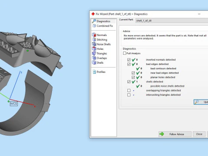
Task: Open the Triangles fix step
Action: coord(101,53)
